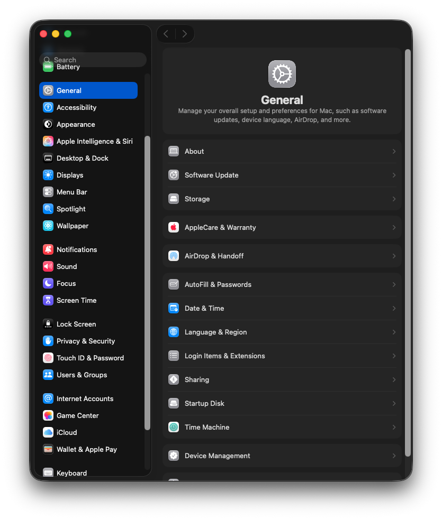This screenshot has width=442, height=520.
Task: Click the Lock Screen icon
Action: [x=48, y=324]
